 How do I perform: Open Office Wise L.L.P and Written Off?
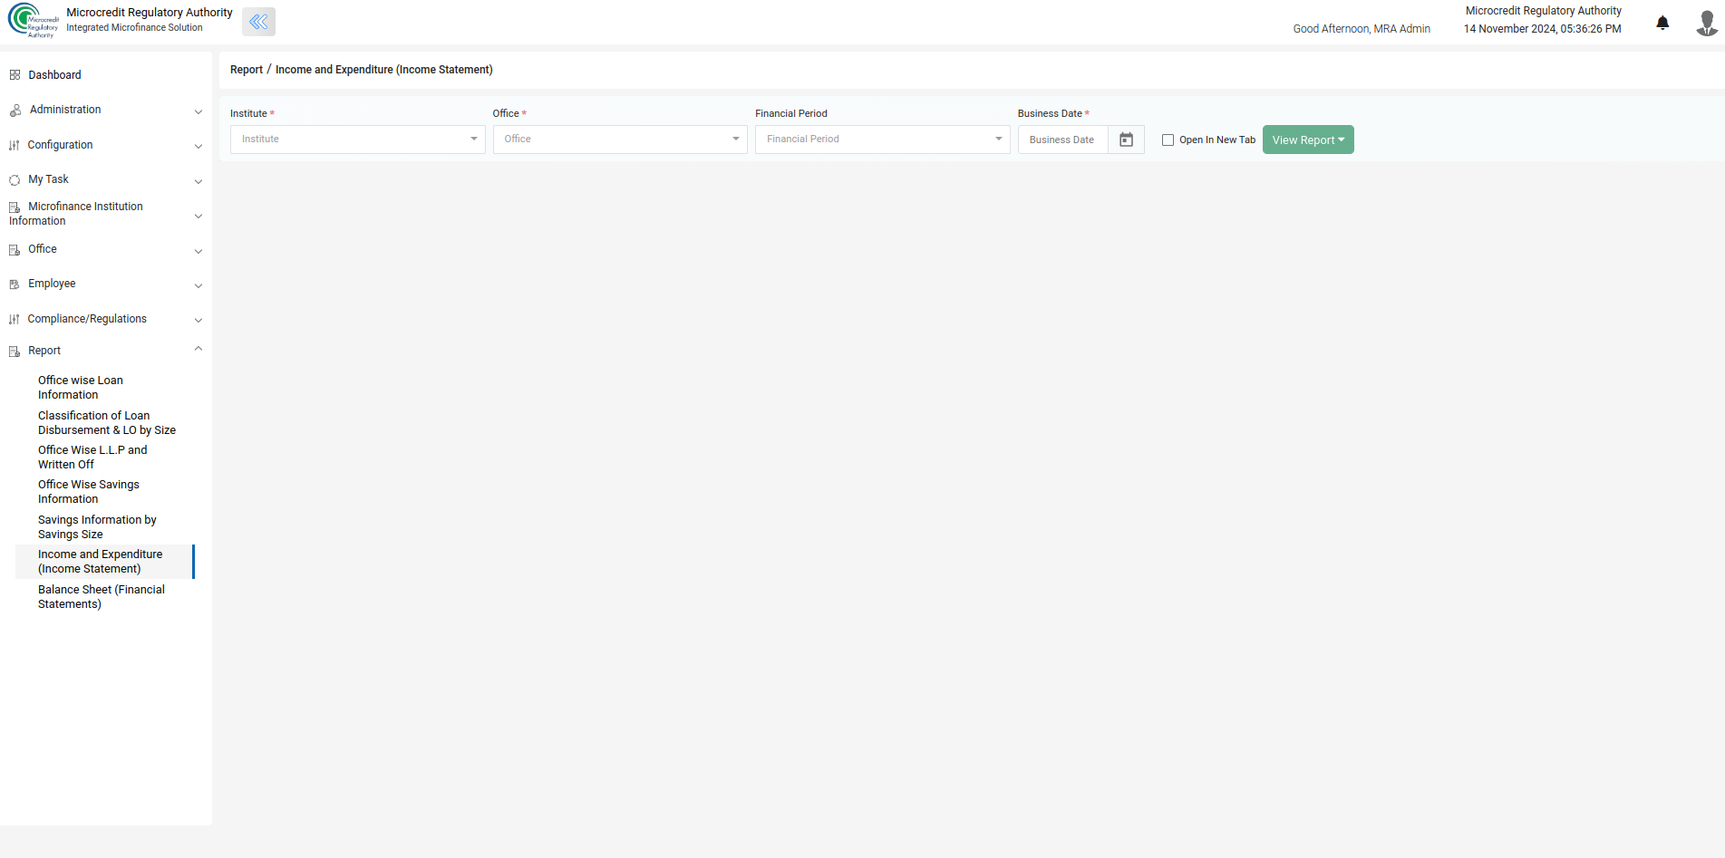click(92, 458)
